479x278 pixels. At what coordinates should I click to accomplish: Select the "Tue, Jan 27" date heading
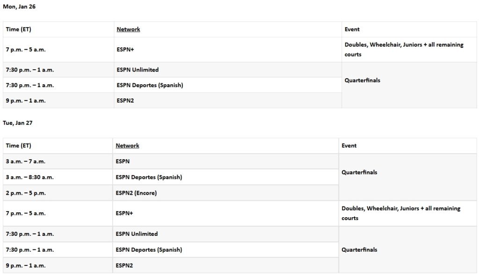(x=19, y=123)
